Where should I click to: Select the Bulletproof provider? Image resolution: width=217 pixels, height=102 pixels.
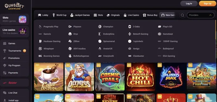(166, 49)
